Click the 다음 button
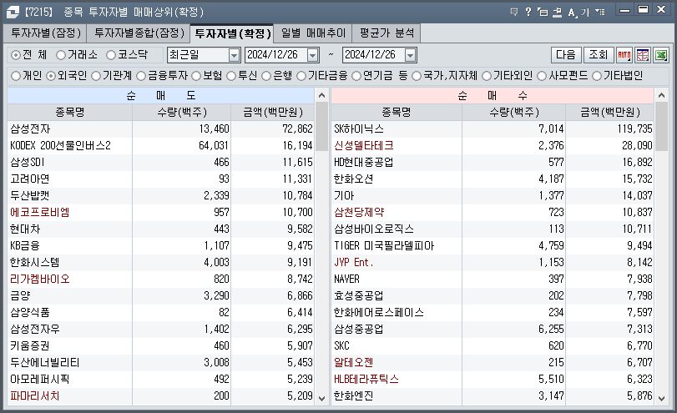This screenshot has height=413, width=677. point(566,55)
